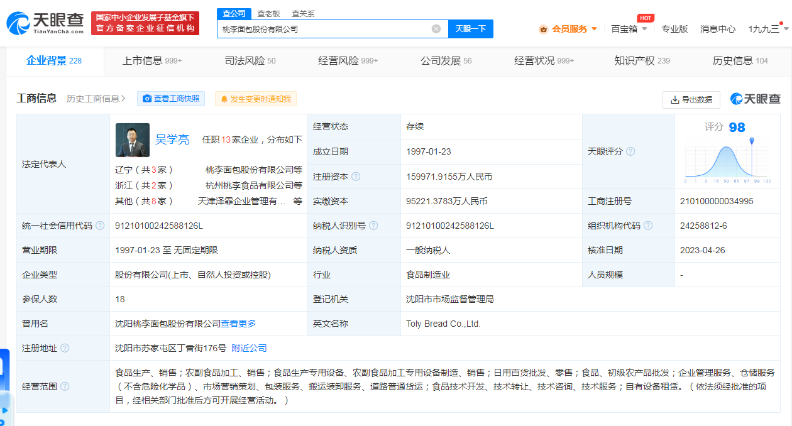Click the photo of 吴学亮
Image resolution: width=792 pixels, height=426 pixels.
133,140
